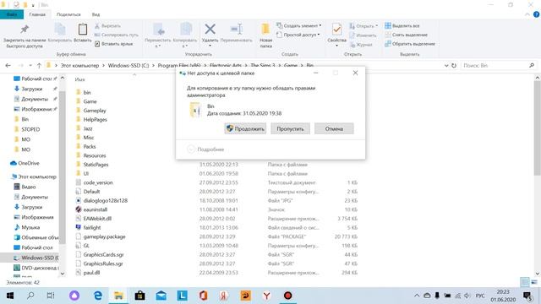Click the Имя column header
The height and width of the screenshot is (304, 541).
pyautogui.click(x=79, y=79)
